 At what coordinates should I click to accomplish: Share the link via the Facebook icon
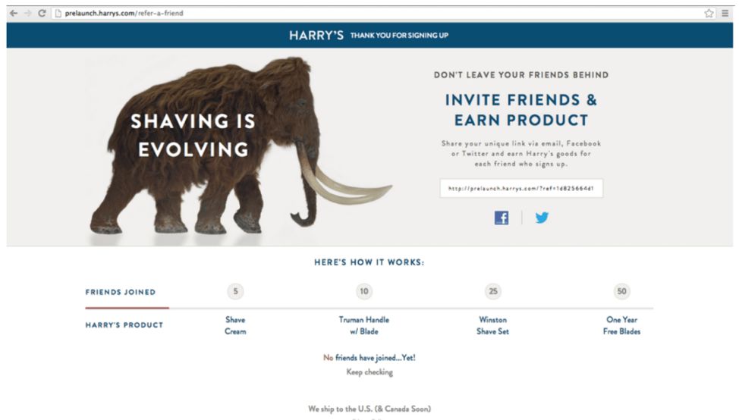point(502,218)
